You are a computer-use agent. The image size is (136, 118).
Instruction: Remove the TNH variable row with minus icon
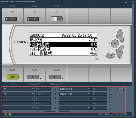[x=54, y=94]
